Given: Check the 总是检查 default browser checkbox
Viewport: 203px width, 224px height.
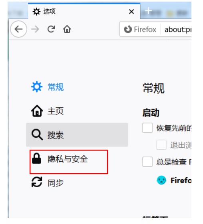Looking at the screenshot, I should click(x=147, y=162).
